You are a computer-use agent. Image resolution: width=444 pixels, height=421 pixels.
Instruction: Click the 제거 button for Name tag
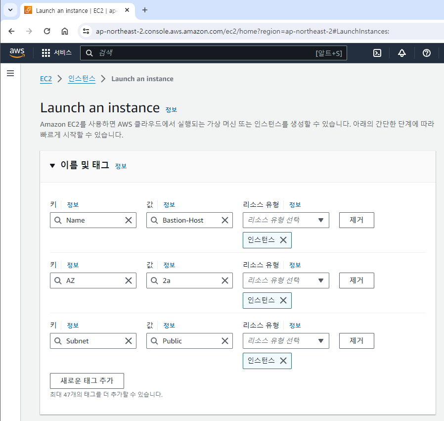tap(356, 220)
